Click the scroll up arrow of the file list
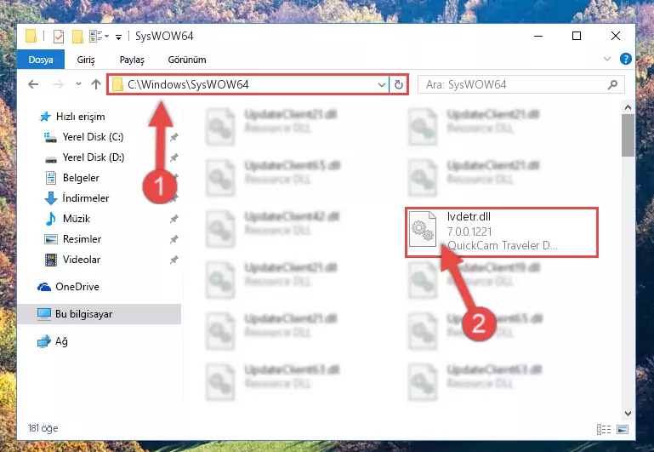 pos(628,107)
